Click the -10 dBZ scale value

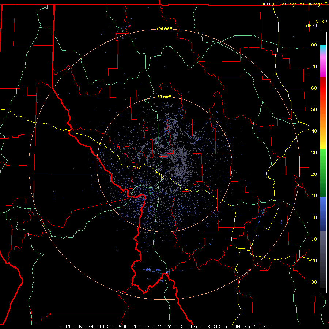pos(313,239)
